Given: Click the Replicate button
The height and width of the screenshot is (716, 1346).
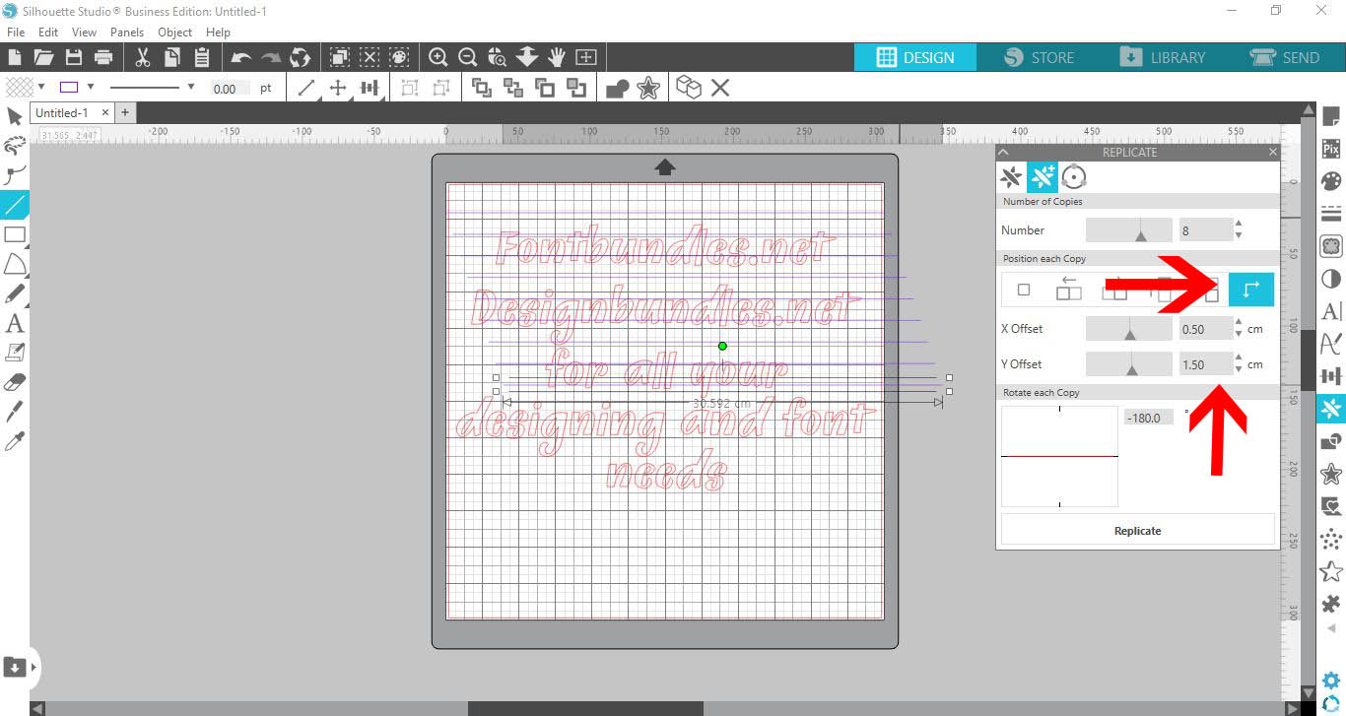Looking at the screenshot, I should click(x=1137, y=530).
